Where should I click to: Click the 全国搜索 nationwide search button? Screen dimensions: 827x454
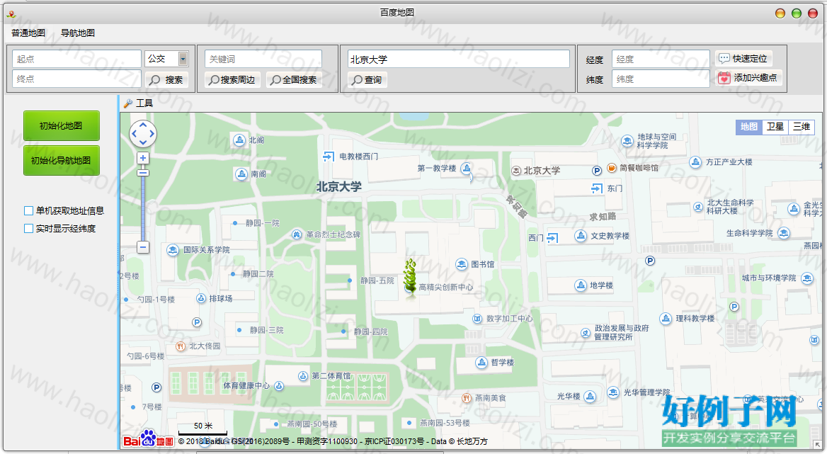294,79
